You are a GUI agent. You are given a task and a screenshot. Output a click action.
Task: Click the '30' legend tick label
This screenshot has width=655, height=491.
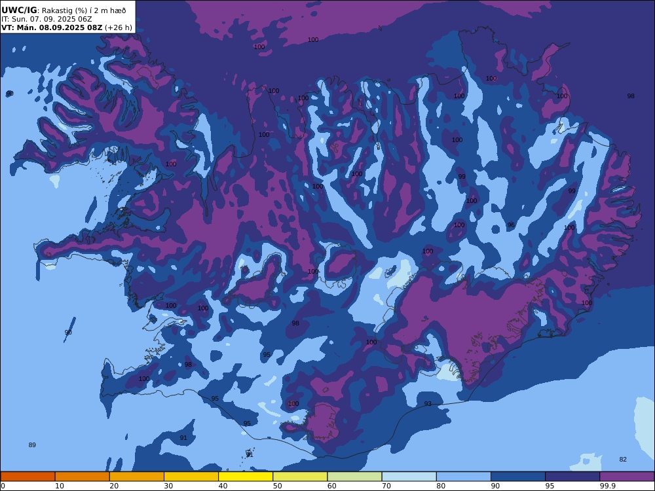coord(168,486)
